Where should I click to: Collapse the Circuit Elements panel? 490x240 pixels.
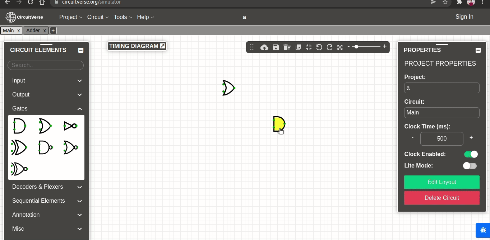click(81, 50)
